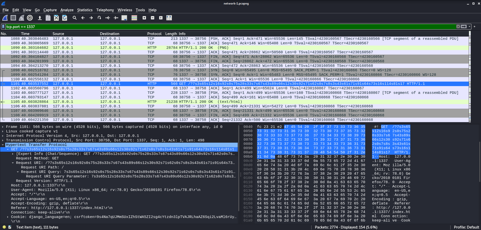Open the File menu

6,10
